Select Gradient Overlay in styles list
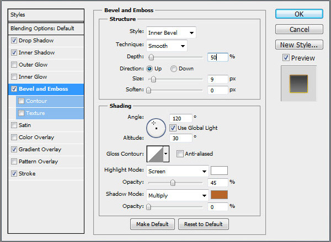 coord(40,149)
